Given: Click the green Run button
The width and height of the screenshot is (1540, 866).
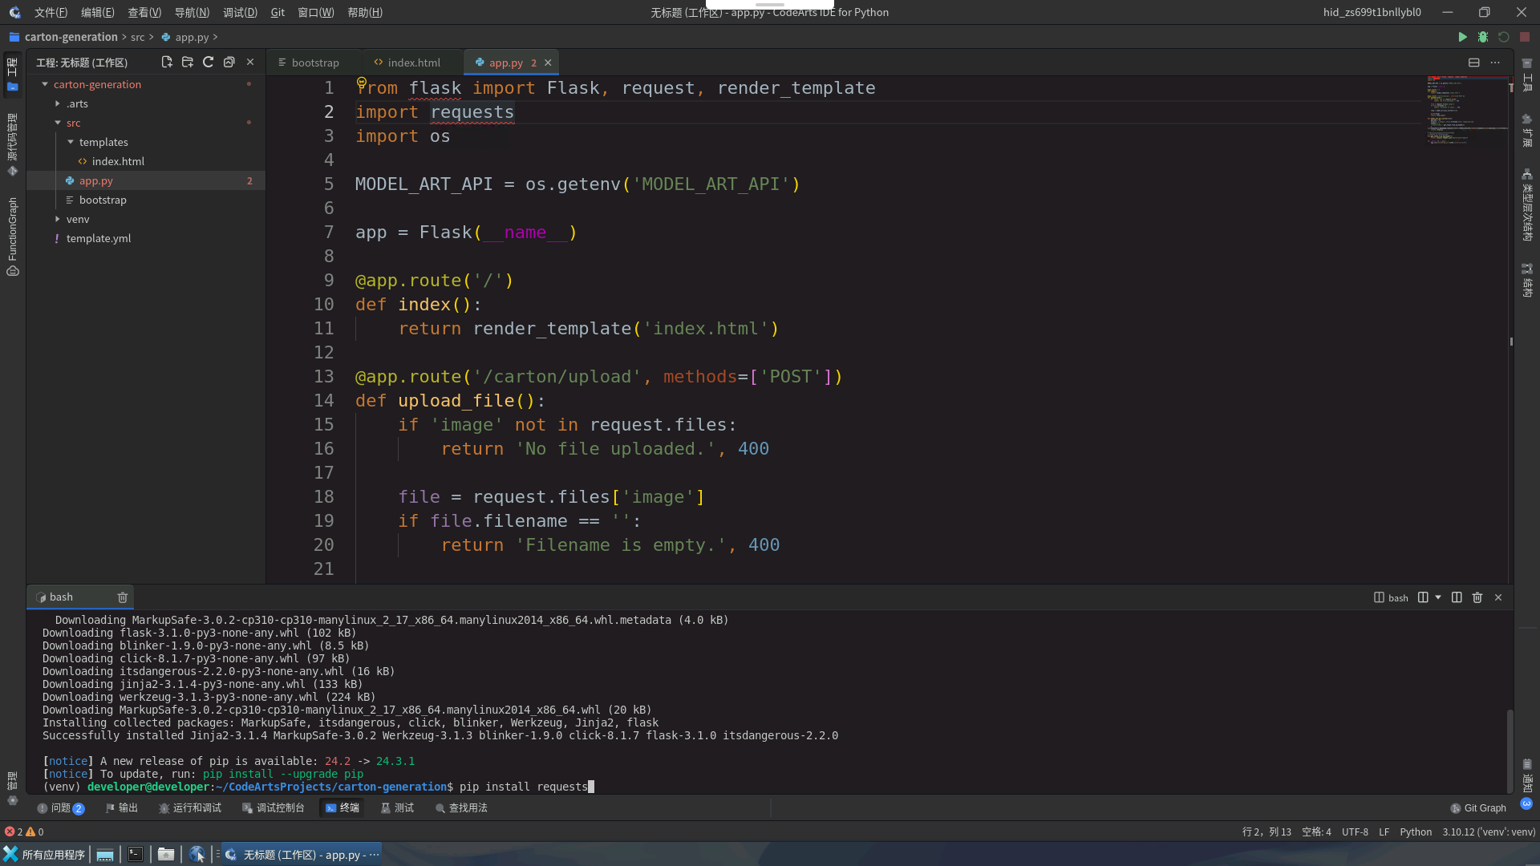Looking at the screenshot, I should (x=1462, y=37).
